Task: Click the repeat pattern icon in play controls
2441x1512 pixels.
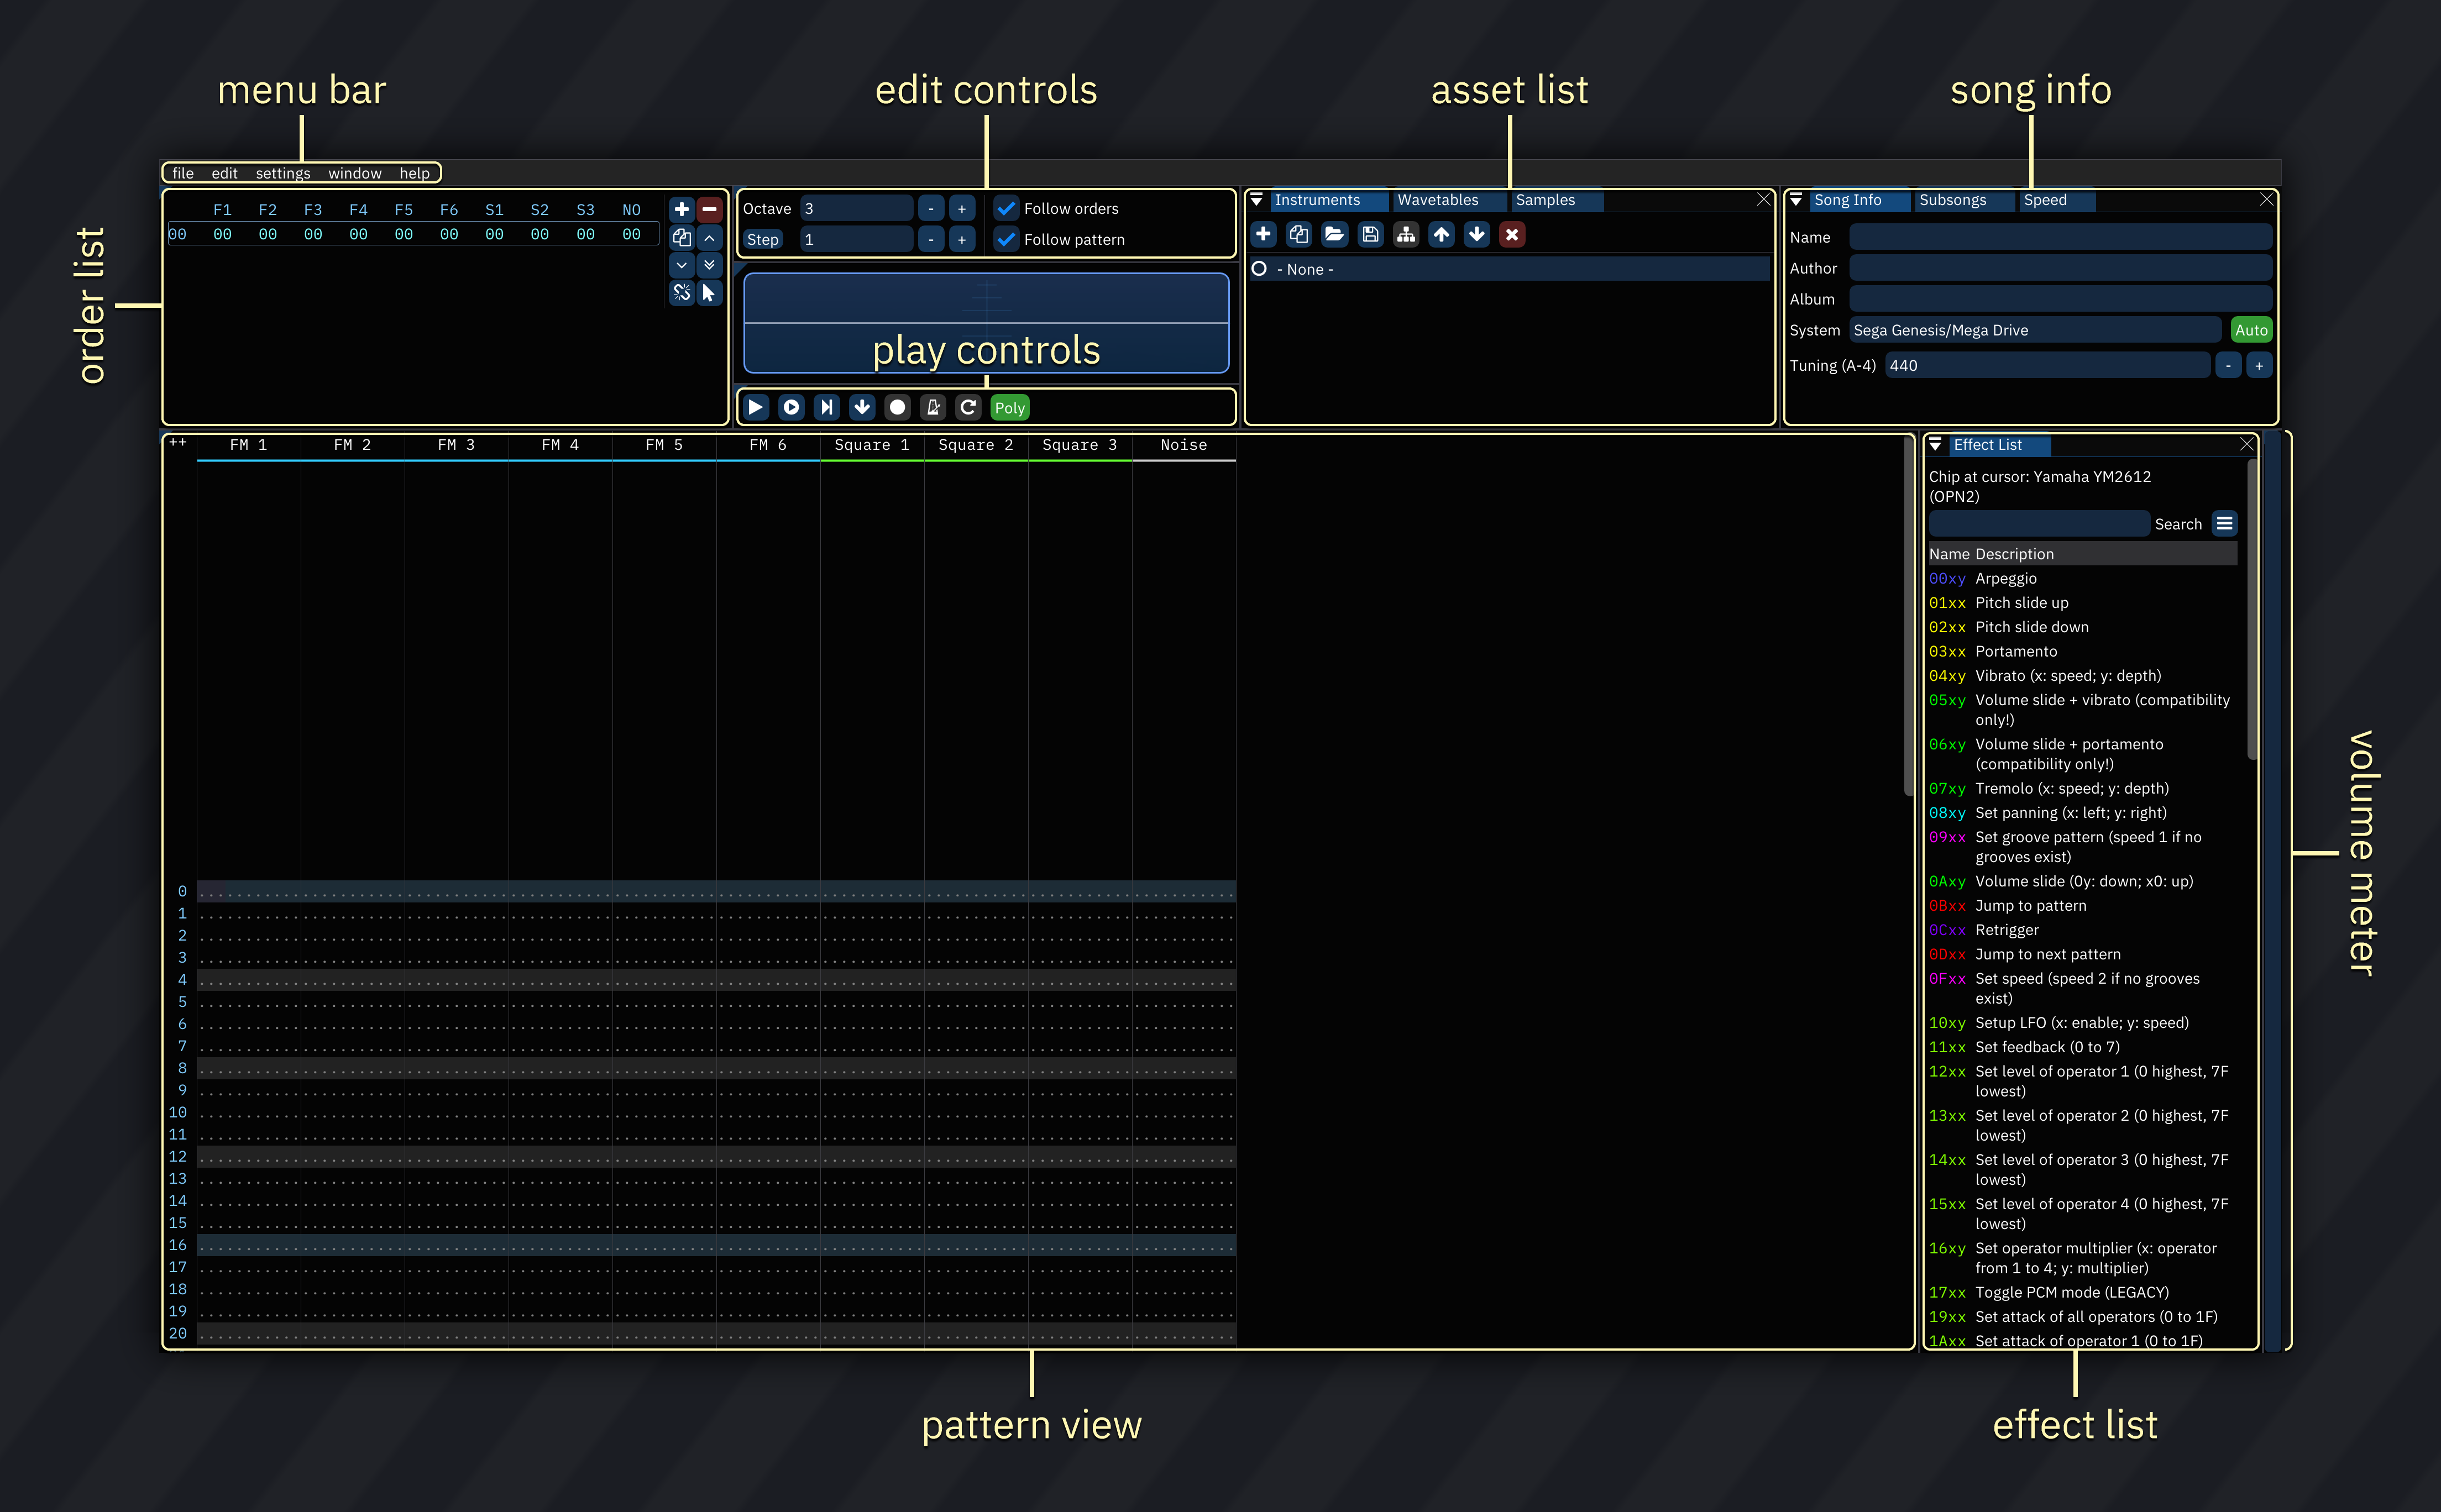Action: click(969, 407)
